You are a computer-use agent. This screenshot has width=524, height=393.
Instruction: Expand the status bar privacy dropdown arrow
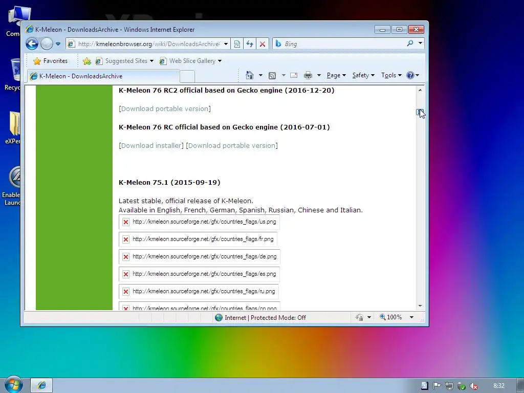[x=369, y=317]
